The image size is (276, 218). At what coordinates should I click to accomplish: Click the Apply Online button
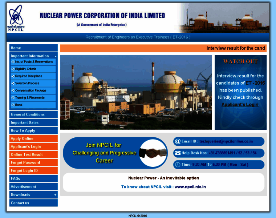33,138
